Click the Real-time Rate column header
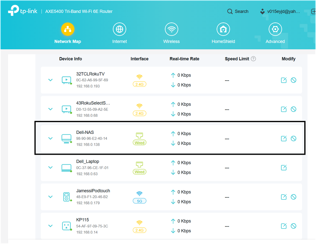This screenshot has width=316, height=244. tap(184, 59)
